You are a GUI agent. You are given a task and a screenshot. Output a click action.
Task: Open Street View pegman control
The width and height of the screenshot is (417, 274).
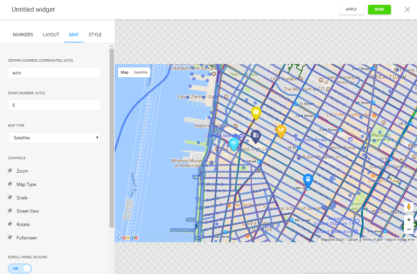pos(409,207)
